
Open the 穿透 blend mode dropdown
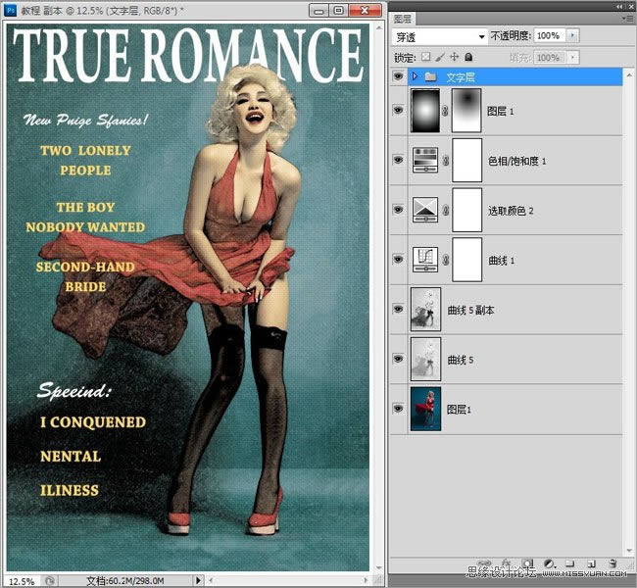[x=439, y=36]
